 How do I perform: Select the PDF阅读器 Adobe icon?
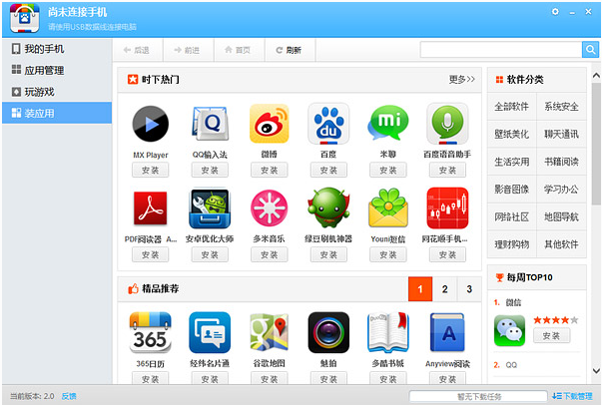[x=150, y=208]
